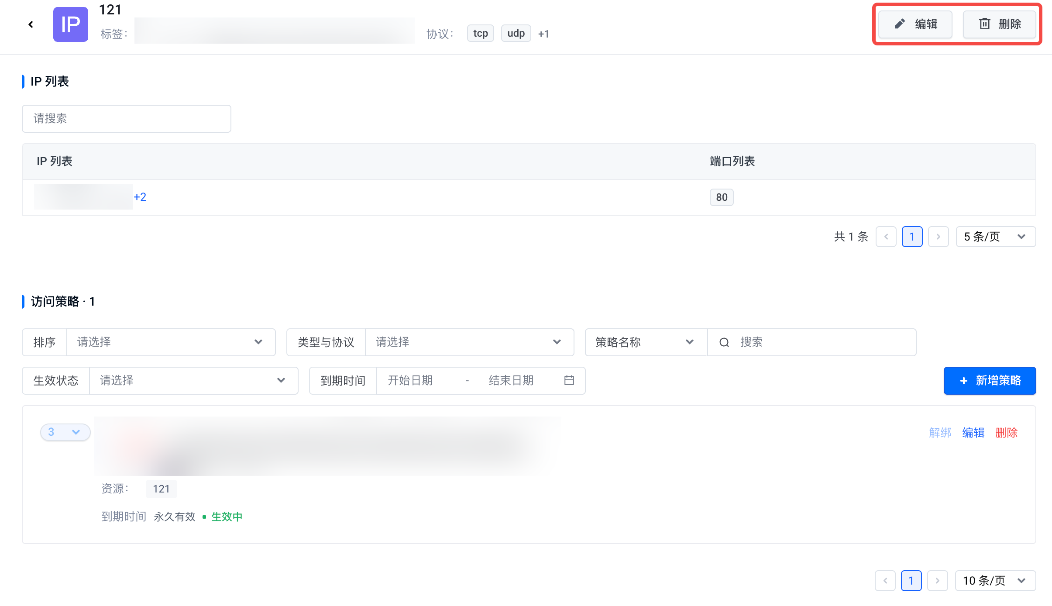Expand the priority 3 selector on policy
The image size is (1052, 606).
coord(65,432)
